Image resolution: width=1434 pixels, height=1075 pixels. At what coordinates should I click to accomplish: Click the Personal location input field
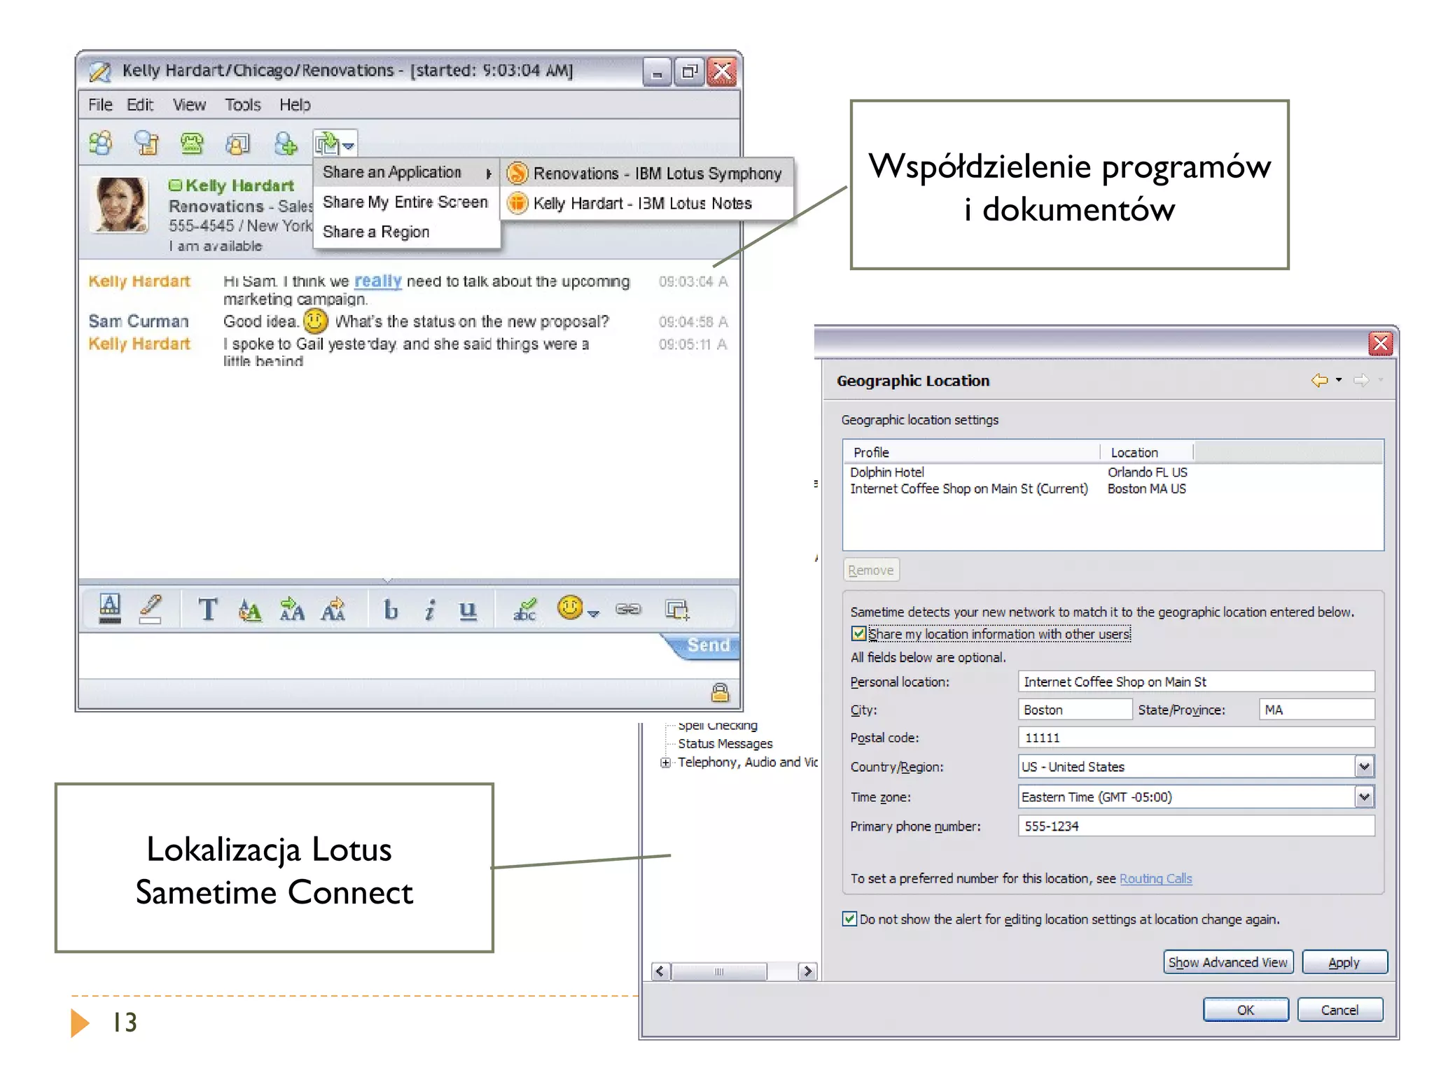1196,682
